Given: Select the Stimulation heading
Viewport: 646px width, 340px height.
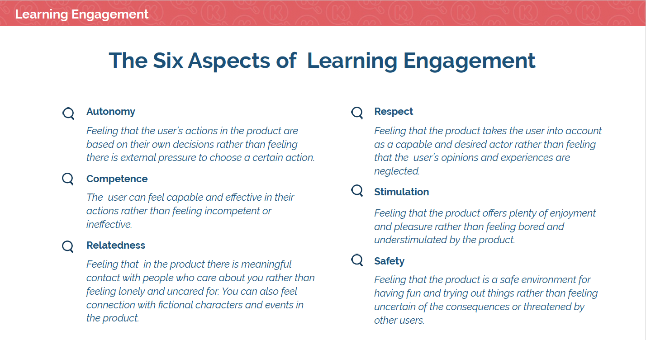Looking at the screenshot, I should [402, 192].
